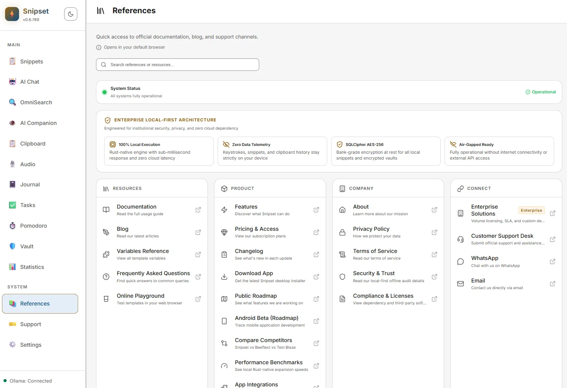Open OmniSearch in the sidebar
567x388 pixels.
(40, 102)
